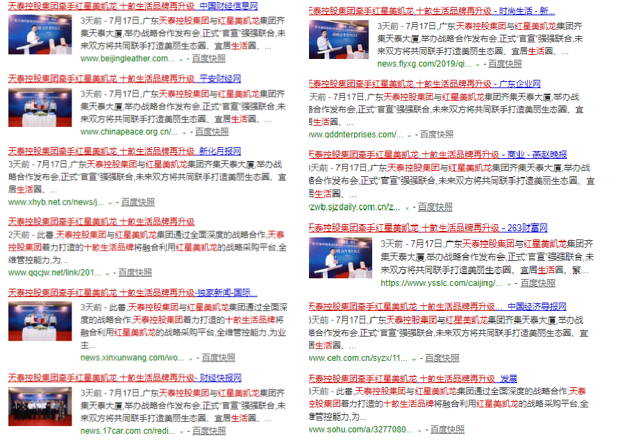Expand arrow beside www.xhyb.net.cn URL
The height and width of the screenshot is (440, 627).
click(110, 203)
